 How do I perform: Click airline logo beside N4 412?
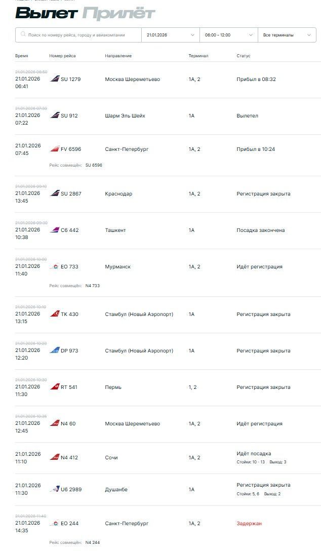coord(55,457)
